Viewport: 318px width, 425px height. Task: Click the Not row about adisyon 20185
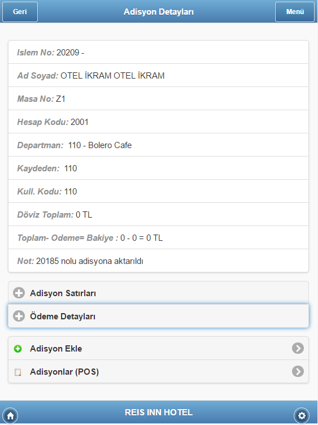coord(159,261)
